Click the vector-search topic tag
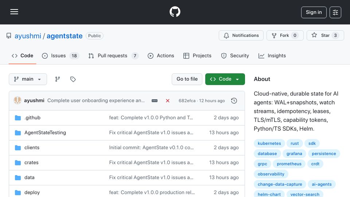The image size is (350, 197). pos(305,194)
